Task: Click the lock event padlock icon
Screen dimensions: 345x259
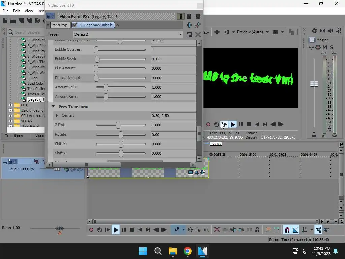Action: [257, 230]
